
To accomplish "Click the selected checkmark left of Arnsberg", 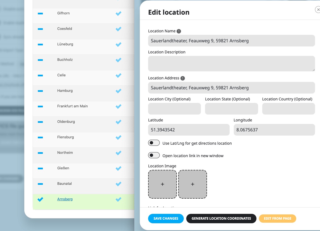I will [x=40, y=199].
